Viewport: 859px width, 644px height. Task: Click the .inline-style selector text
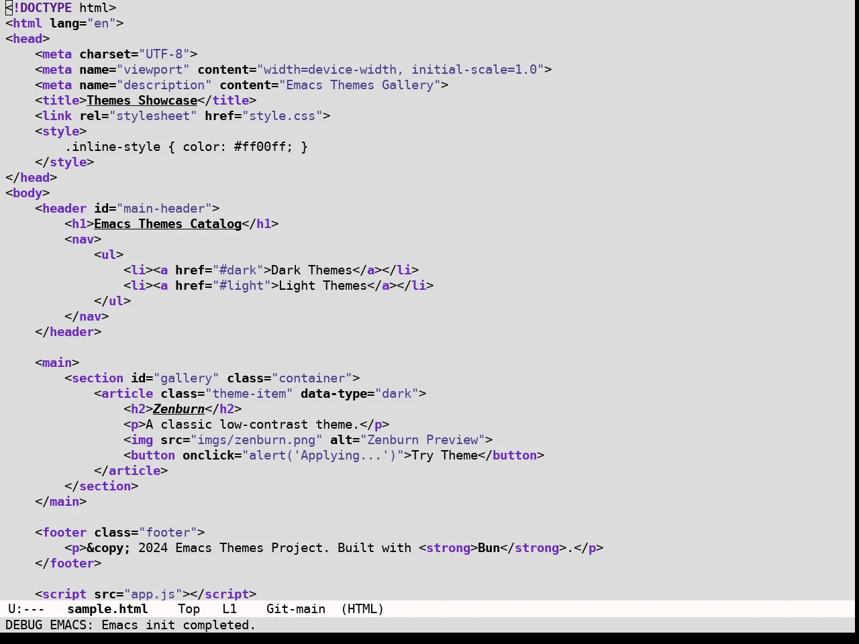coord(112,147)
